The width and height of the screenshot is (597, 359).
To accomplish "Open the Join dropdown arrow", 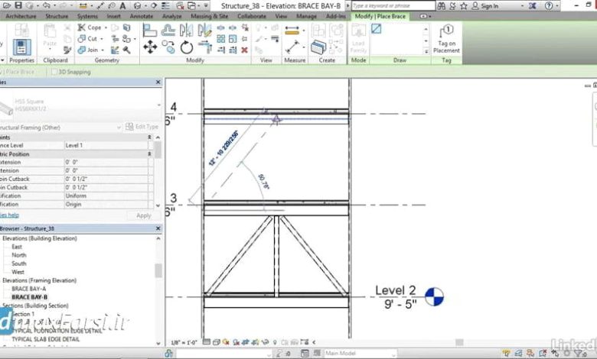I will 103,50.
